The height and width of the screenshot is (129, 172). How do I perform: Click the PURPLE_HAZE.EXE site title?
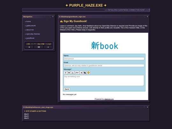[86, 5]
